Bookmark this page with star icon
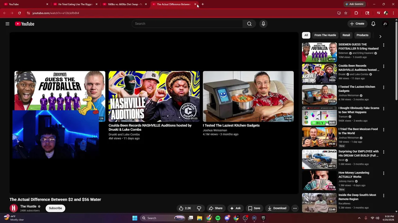398x223 pixels. 346,13
